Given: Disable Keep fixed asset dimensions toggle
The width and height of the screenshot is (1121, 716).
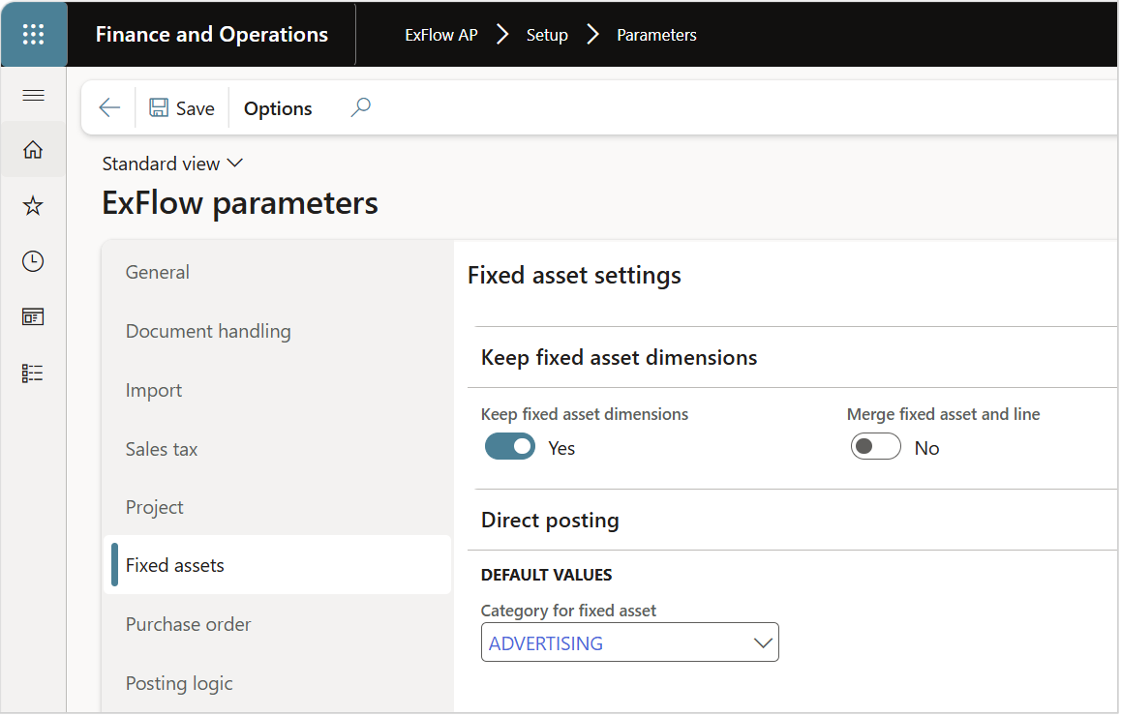Looking at the screenshot, I should coord(510,447).
